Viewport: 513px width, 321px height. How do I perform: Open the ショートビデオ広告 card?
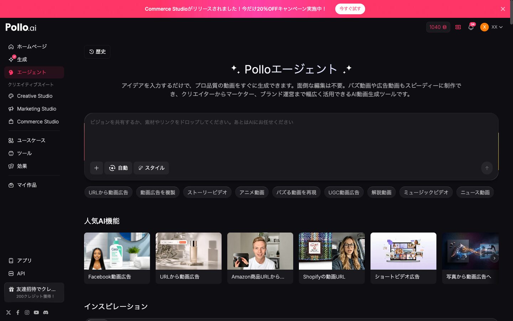pyautogui.click(x=403, y=258)
